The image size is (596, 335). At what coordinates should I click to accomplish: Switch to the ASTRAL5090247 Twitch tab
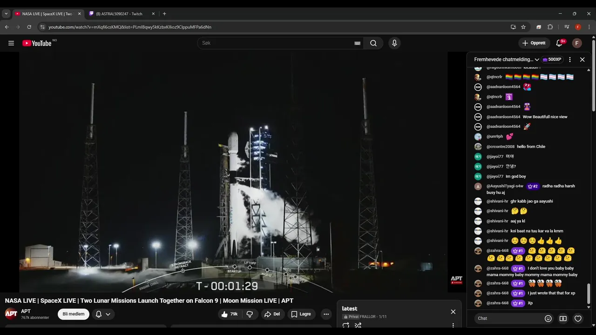119,14
